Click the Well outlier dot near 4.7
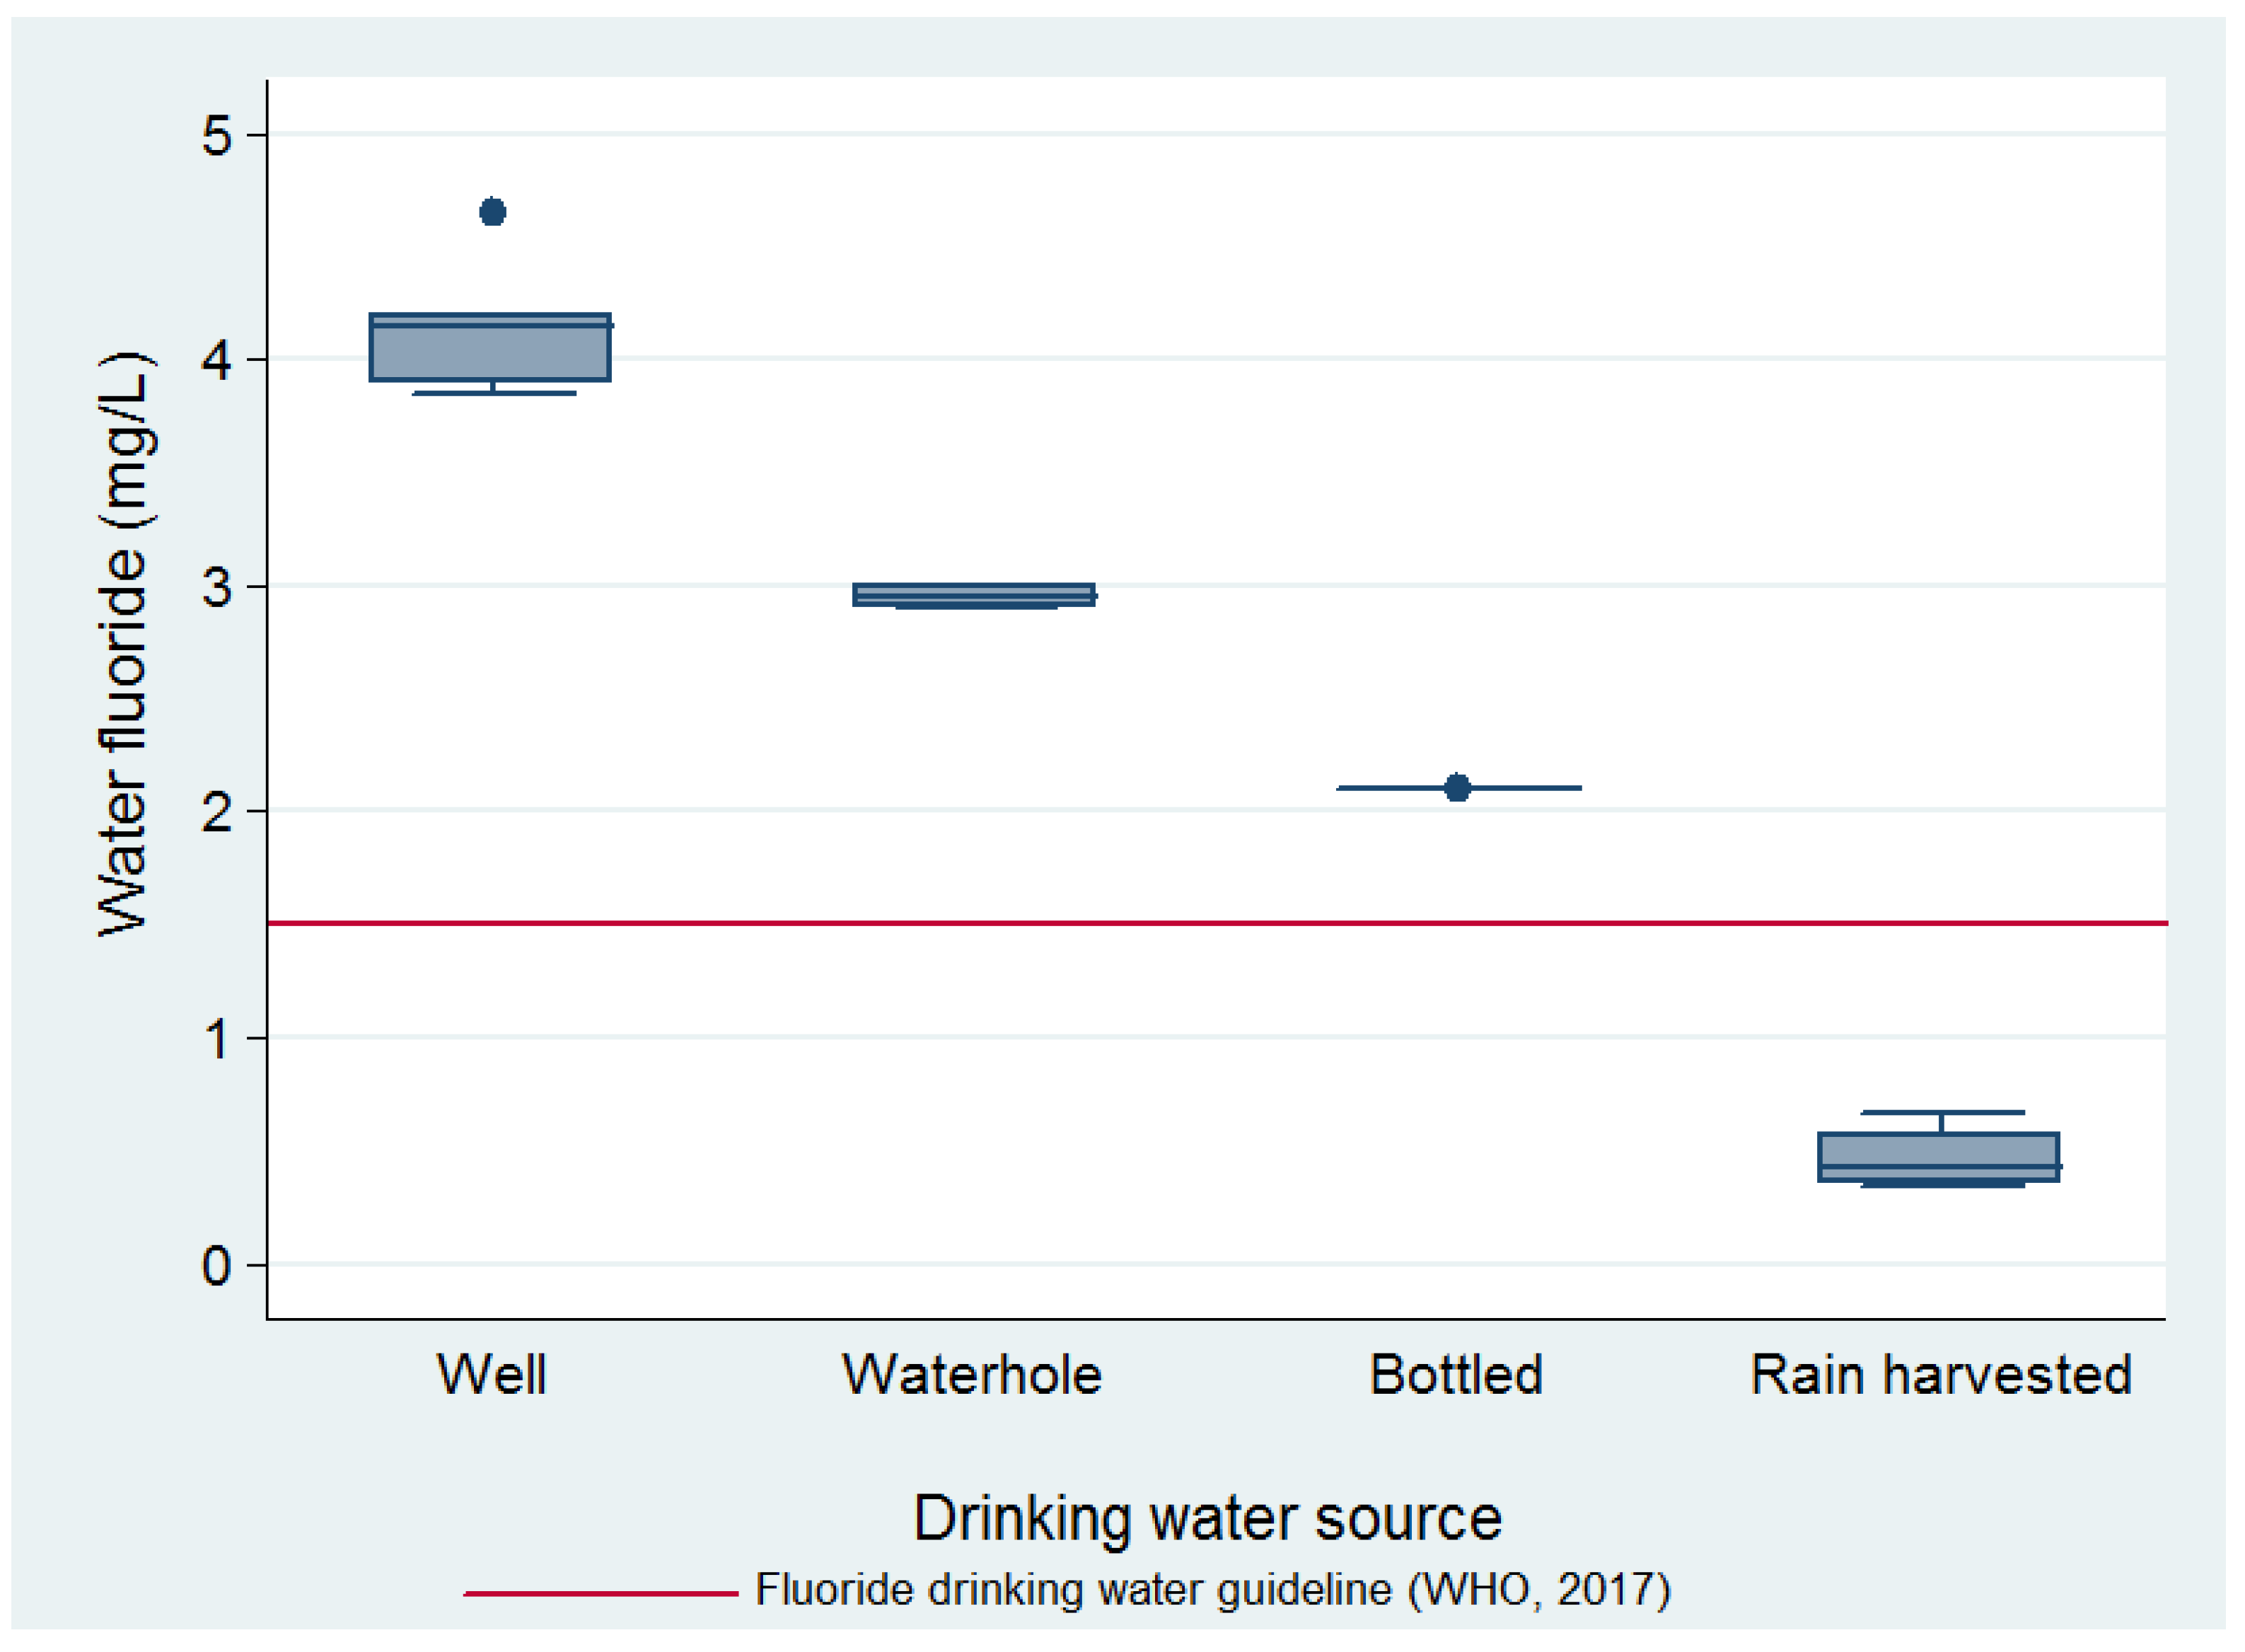 tap(493, 212)
